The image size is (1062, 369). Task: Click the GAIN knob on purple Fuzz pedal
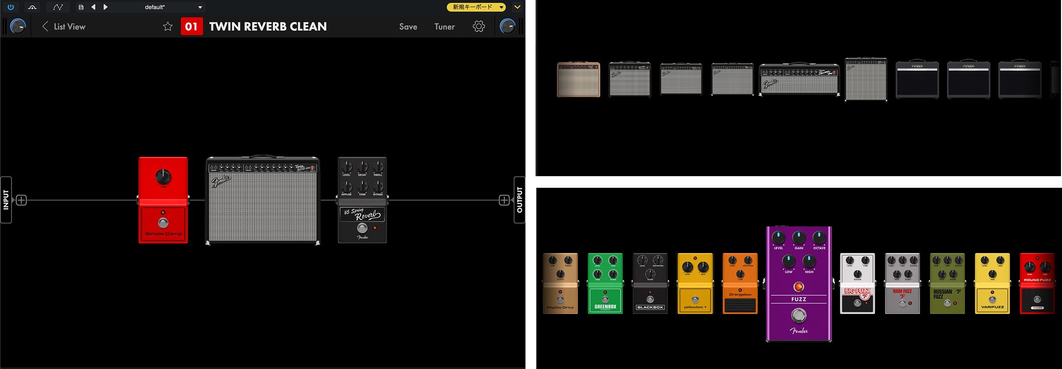(799, 237)
